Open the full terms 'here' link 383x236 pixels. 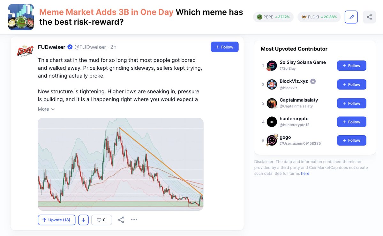(305, 174)
